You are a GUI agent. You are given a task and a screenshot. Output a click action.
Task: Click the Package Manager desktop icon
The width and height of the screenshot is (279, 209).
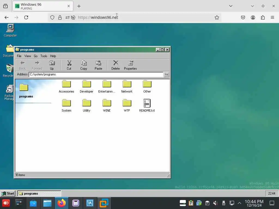coord(9,93)
